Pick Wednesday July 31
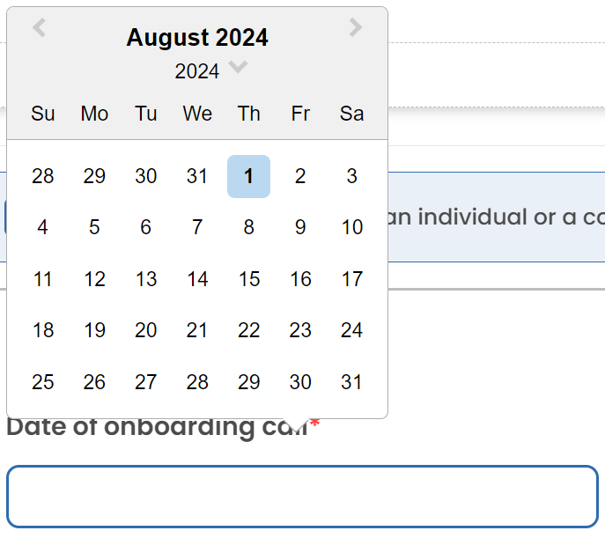 point(197,176)
